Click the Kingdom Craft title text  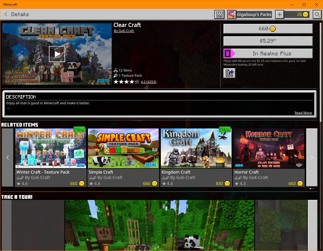tap(176, 172)
